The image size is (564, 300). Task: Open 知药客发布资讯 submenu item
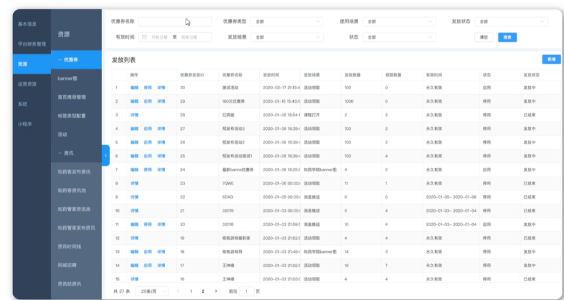76,172
